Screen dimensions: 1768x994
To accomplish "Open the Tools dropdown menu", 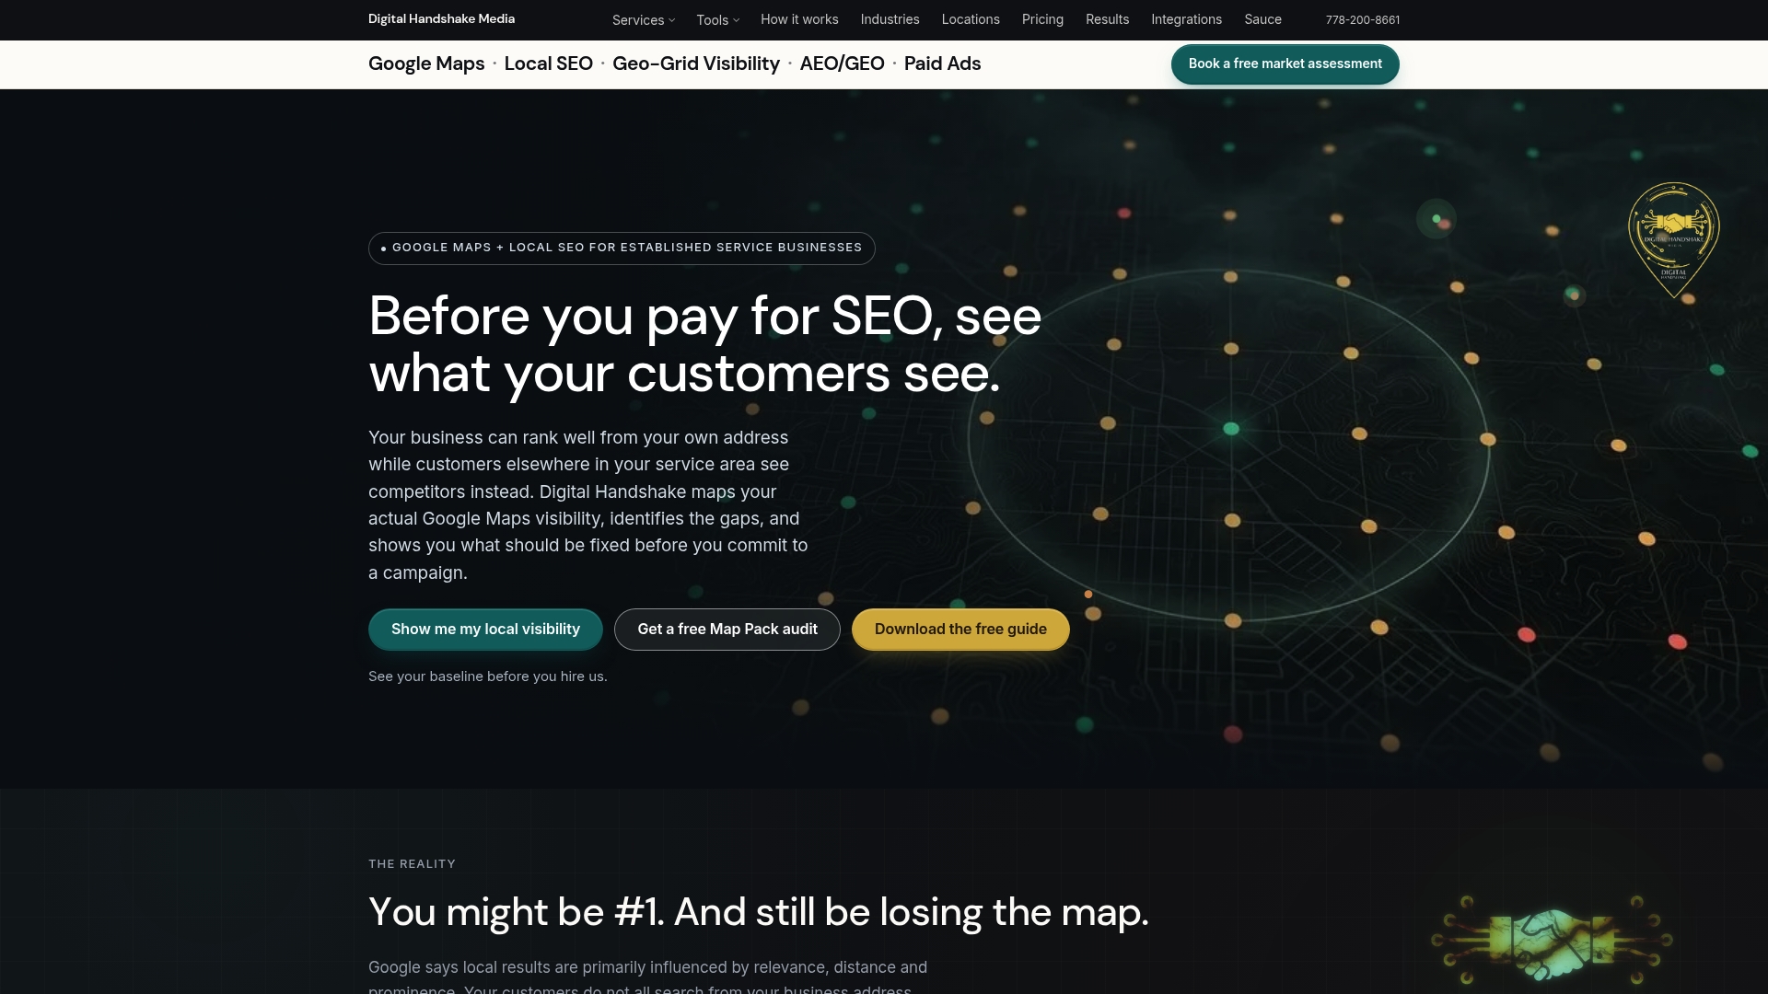I will coord(717,20).
